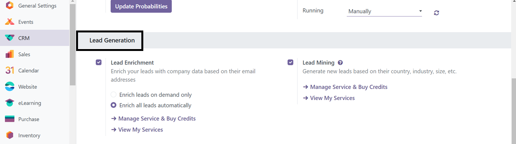This screenshot has height=144, width=516.
Task: Click the refresh icon beside Running dropdown
Action: click(436, 13)
